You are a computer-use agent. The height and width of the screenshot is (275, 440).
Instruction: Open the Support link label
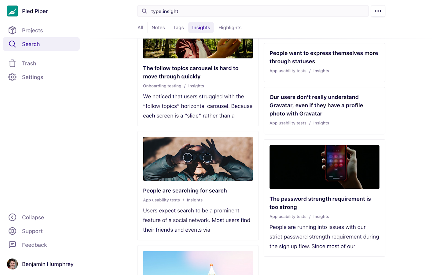[x=32, y=231]
